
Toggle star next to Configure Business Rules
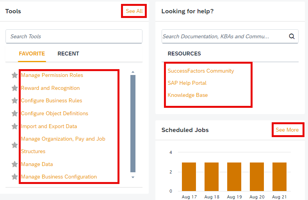coord(15,101)
